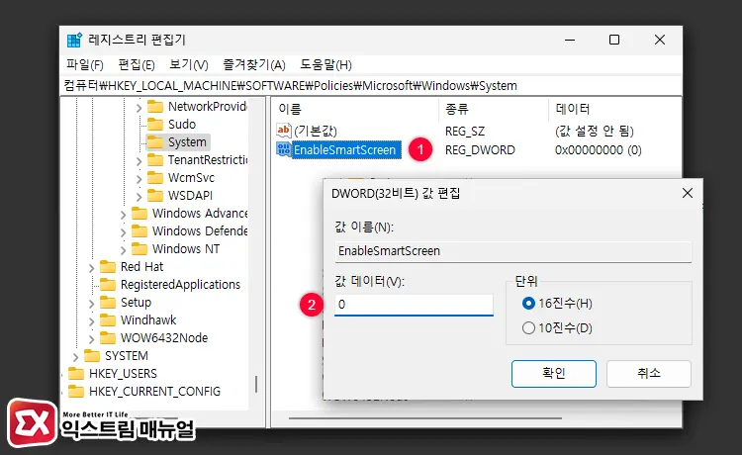Click the (기본값) string value icon

point(284,130)
